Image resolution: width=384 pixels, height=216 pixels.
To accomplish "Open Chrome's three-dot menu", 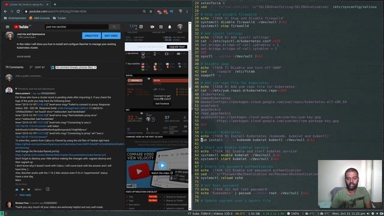I will [x=187, y=11].
